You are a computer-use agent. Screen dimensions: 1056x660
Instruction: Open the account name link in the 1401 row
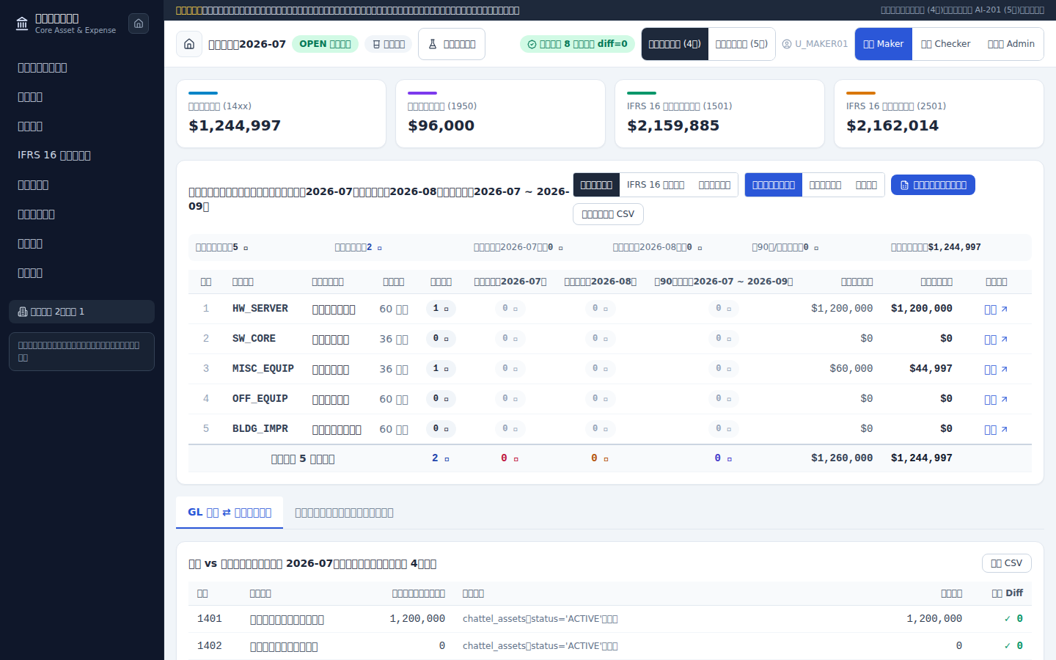(287, 620)
